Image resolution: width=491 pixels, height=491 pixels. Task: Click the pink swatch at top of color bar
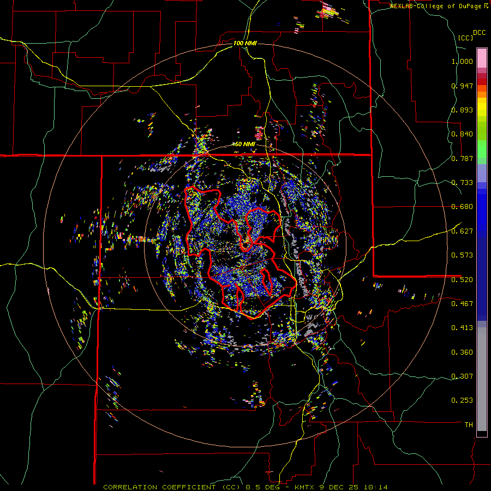click(x=482, y=58)
